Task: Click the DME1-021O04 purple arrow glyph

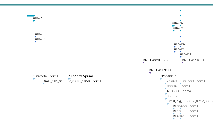Action: tap(183, 63)
